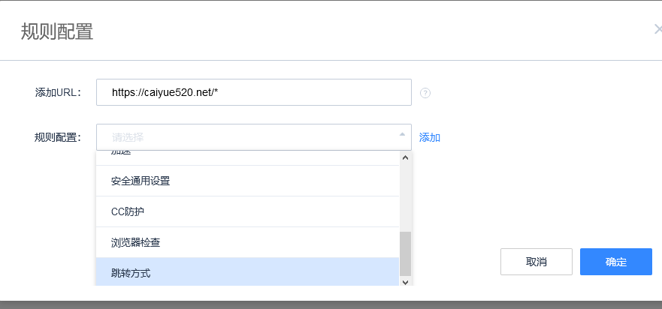
Task: Click the 规则配置 dialog title text
Action: coord(57,31)
